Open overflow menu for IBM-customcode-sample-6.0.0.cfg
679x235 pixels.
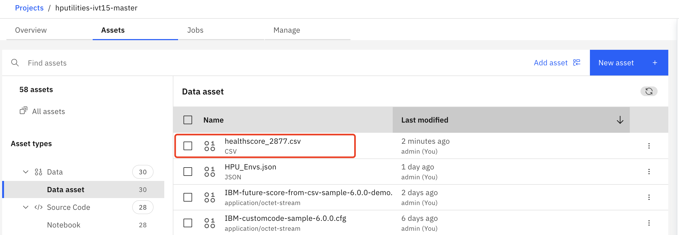pos(649,223)
